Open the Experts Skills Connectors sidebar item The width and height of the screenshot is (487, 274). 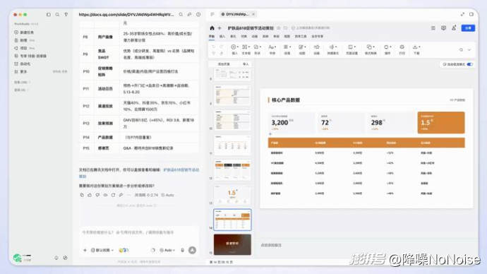click(x=30, y=56)
